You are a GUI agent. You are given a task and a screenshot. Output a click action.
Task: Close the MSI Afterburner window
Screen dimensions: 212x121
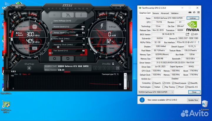pyautogui.click(x=120, y=6)
